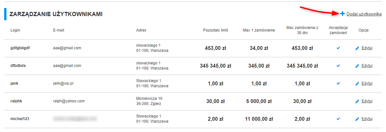Image resolution: width=386 pixels, height=132 pixels.
Task: Click email ralph@yahoo.com
Action: (x=69, y=101)
